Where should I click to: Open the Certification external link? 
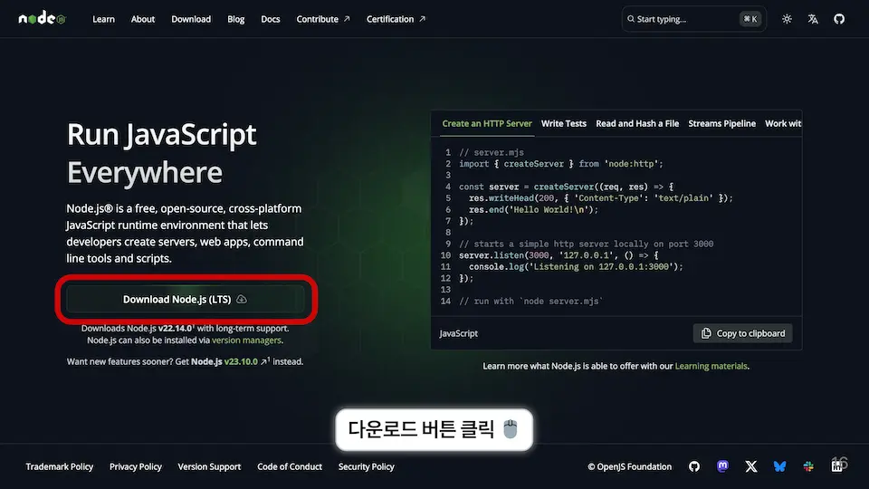[x=396, y=19]
